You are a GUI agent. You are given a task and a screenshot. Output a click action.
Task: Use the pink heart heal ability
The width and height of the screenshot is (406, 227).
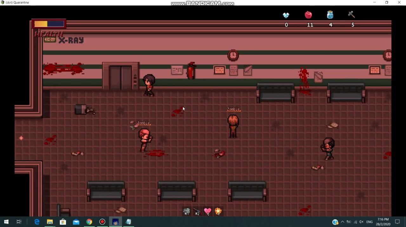click(207, 211)
